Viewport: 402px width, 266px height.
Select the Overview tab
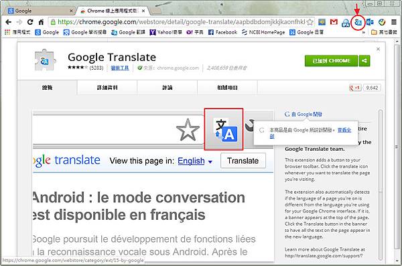point(47,88)
